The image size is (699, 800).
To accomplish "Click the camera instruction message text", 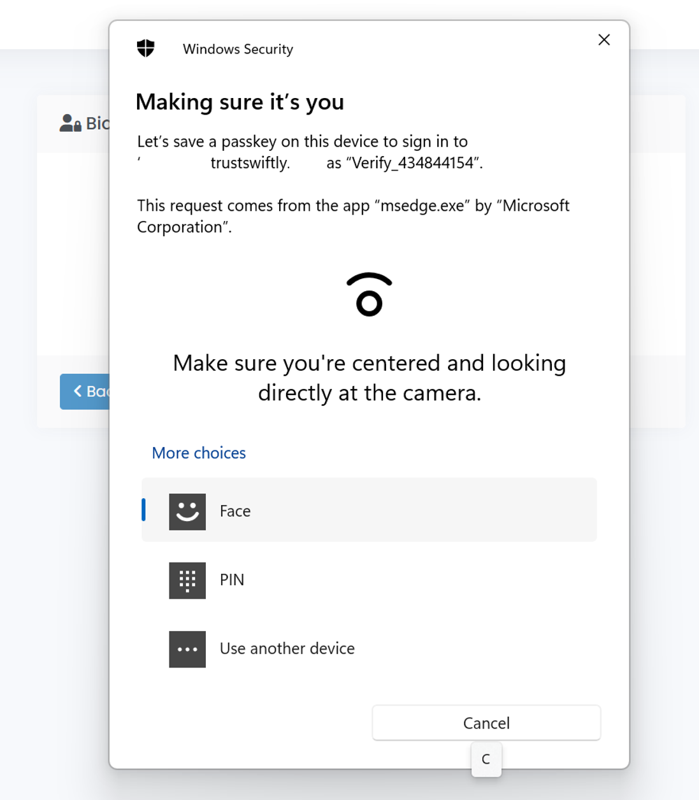I will point(369,378).
